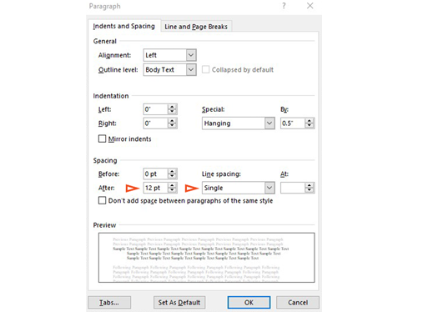Select the Indents and Spacing tab
Screen dimensions: 428x312
point(124,26)
